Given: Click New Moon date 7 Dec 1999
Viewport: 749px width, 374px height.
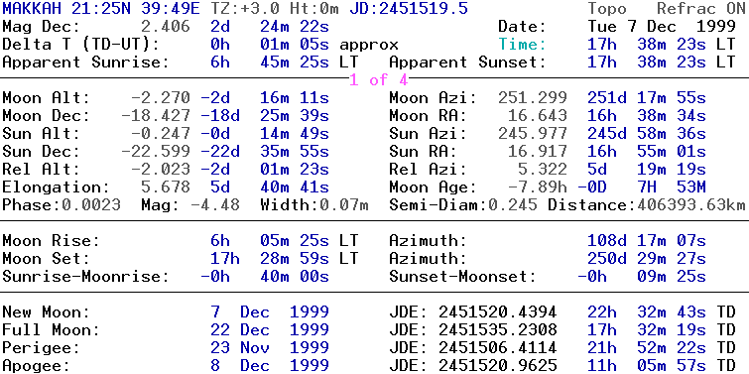Looking at the screenshot, I should (270, 312).
